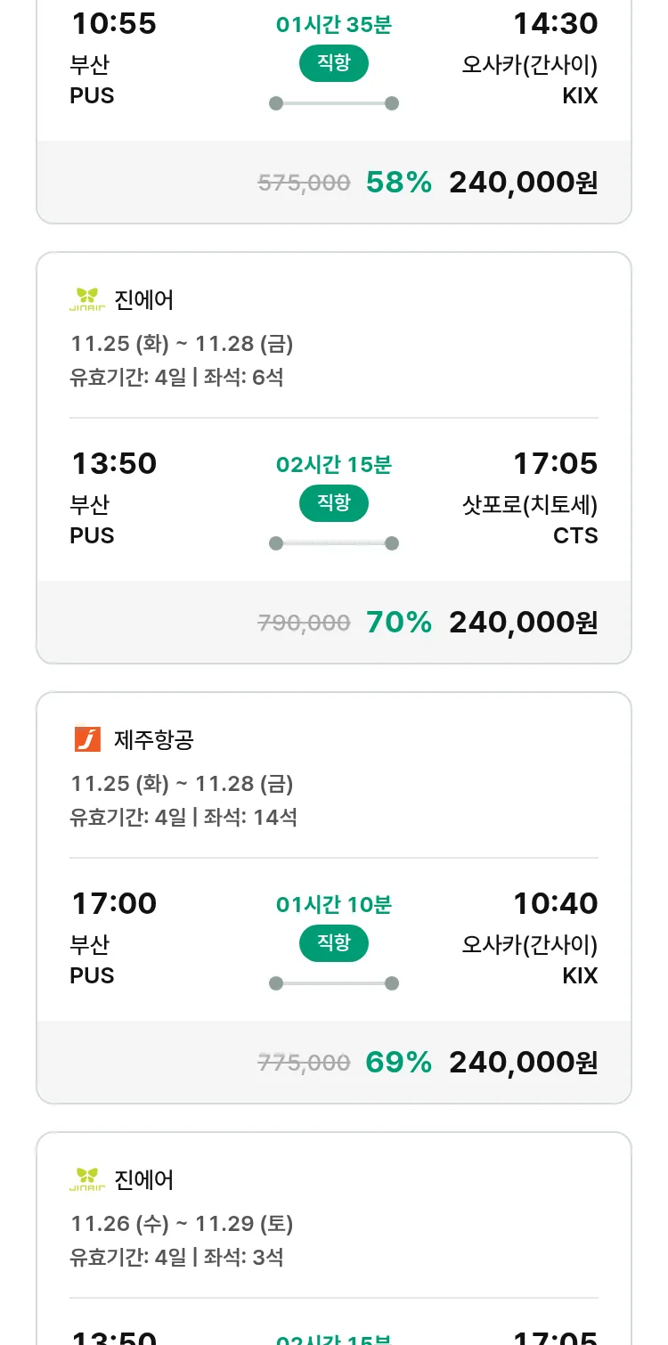Screen dimensions: 668x1345
Task: Click the route line on the Jeju Air flight
Action: click(333, 983)
